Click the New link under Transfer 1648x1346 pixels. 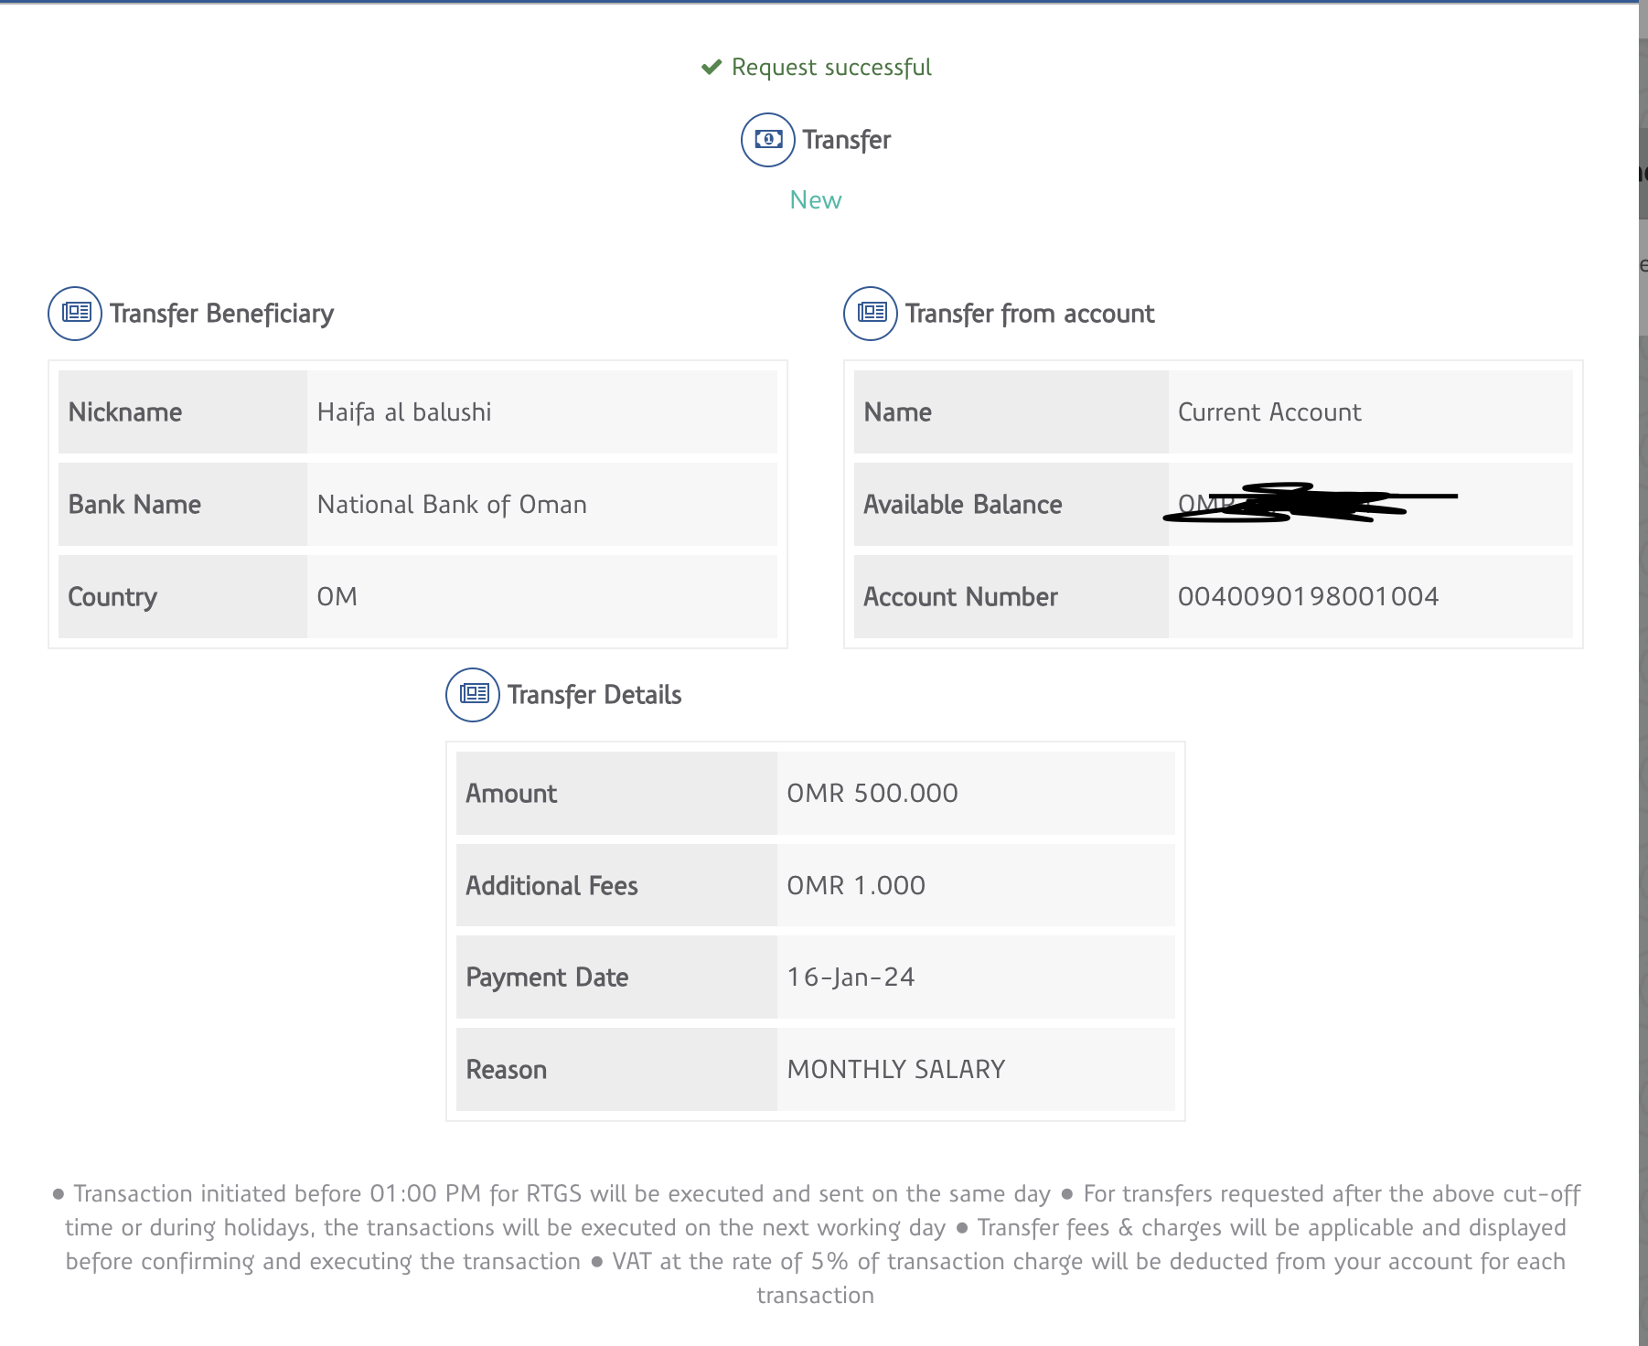(x=815, y=200)
